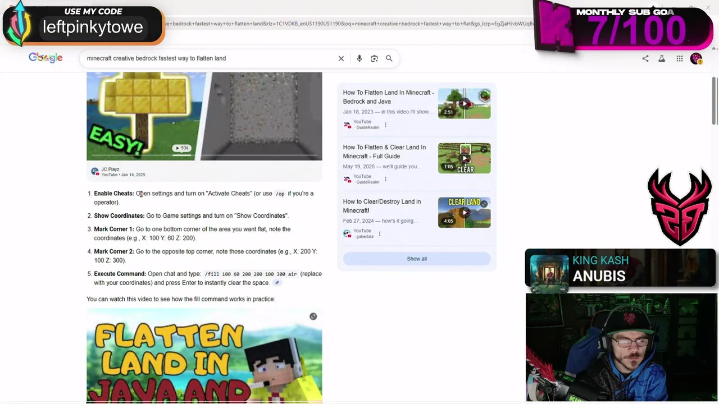This screenshot has width=719, height=404.
Task: Open How To Flatten & Clear Land guide
Action: 384,151
